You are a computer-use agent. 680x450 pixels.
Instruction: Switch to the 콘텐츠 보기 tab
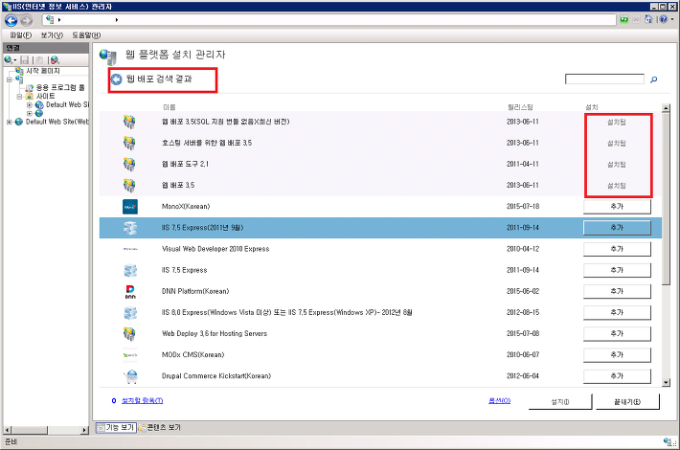[160, 428]
